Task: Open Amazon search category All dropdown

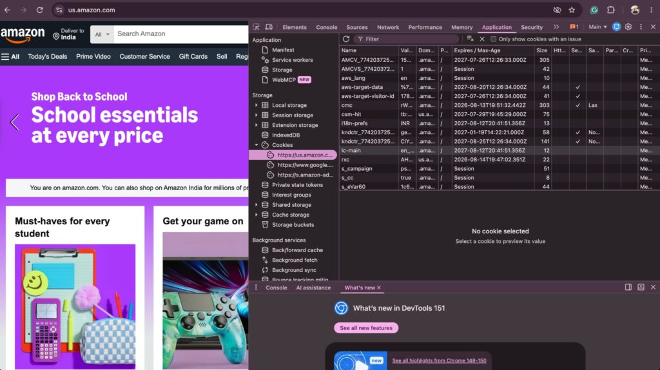Action: [102, 34]
